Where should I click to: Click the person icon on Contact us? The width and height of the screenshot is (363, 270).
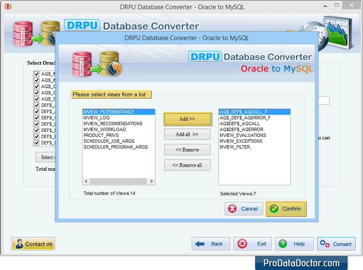tap(19, 244)
